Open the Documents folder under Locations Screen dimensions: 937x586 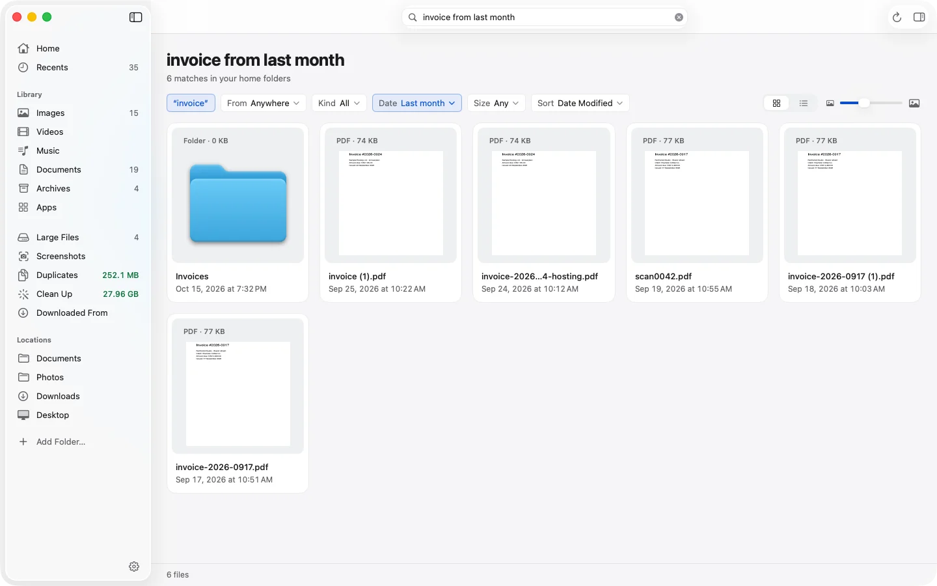pos(78,358)
